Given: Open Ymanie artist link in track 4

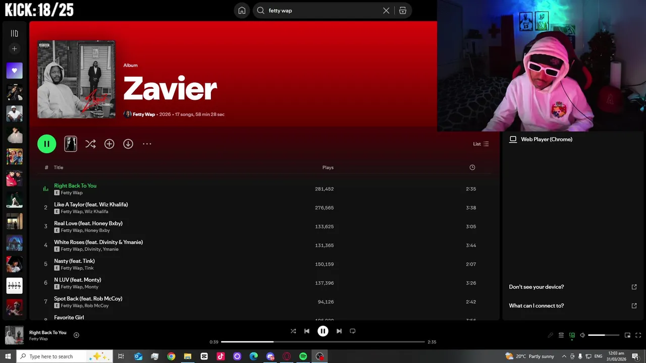Looking at the screenshot, I should click(x=111, y=249).
